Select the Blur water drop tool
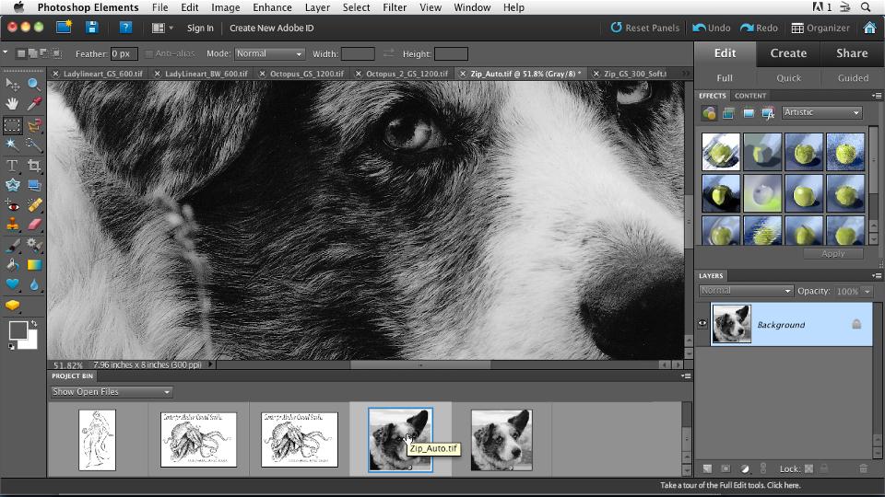Image resolution: width=885 pixels, height=497 pixels. tap(34, 284)
